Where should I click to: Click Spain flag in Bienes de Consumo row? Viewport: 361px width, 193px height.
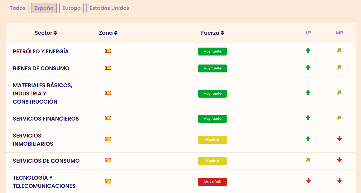[x=108, y=68]
